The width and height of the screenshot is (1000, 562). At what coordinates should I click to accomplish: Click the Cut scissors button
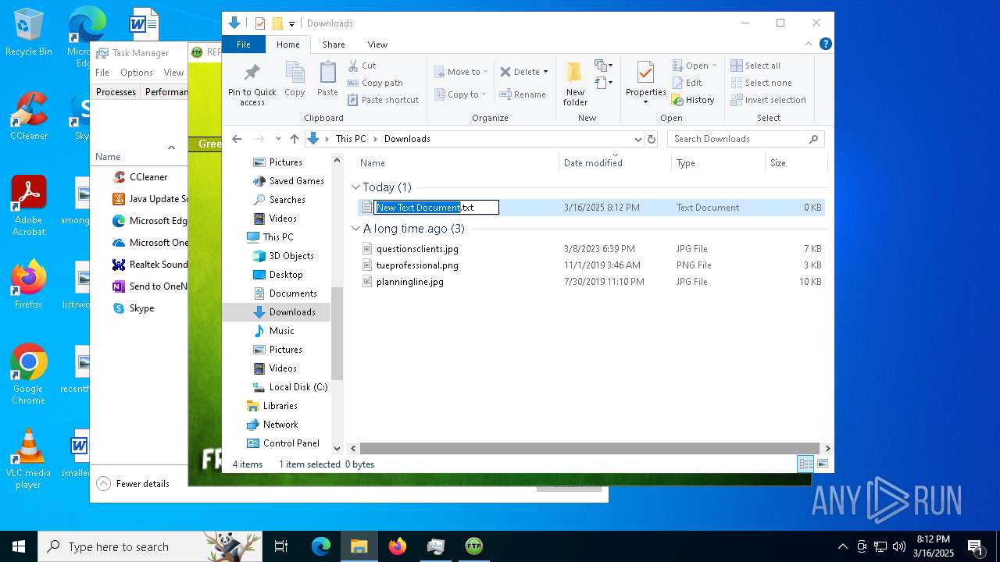coord(362,66)
